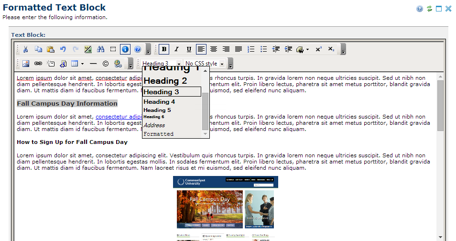Apply superscript formatting
Viewport: 456px width, 241px height.
[x=319, y=49]
